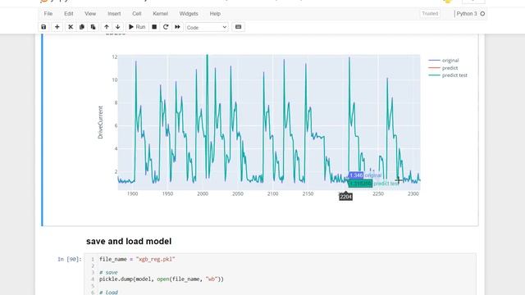Move the selected cell down arrow

tap(118, 27)
